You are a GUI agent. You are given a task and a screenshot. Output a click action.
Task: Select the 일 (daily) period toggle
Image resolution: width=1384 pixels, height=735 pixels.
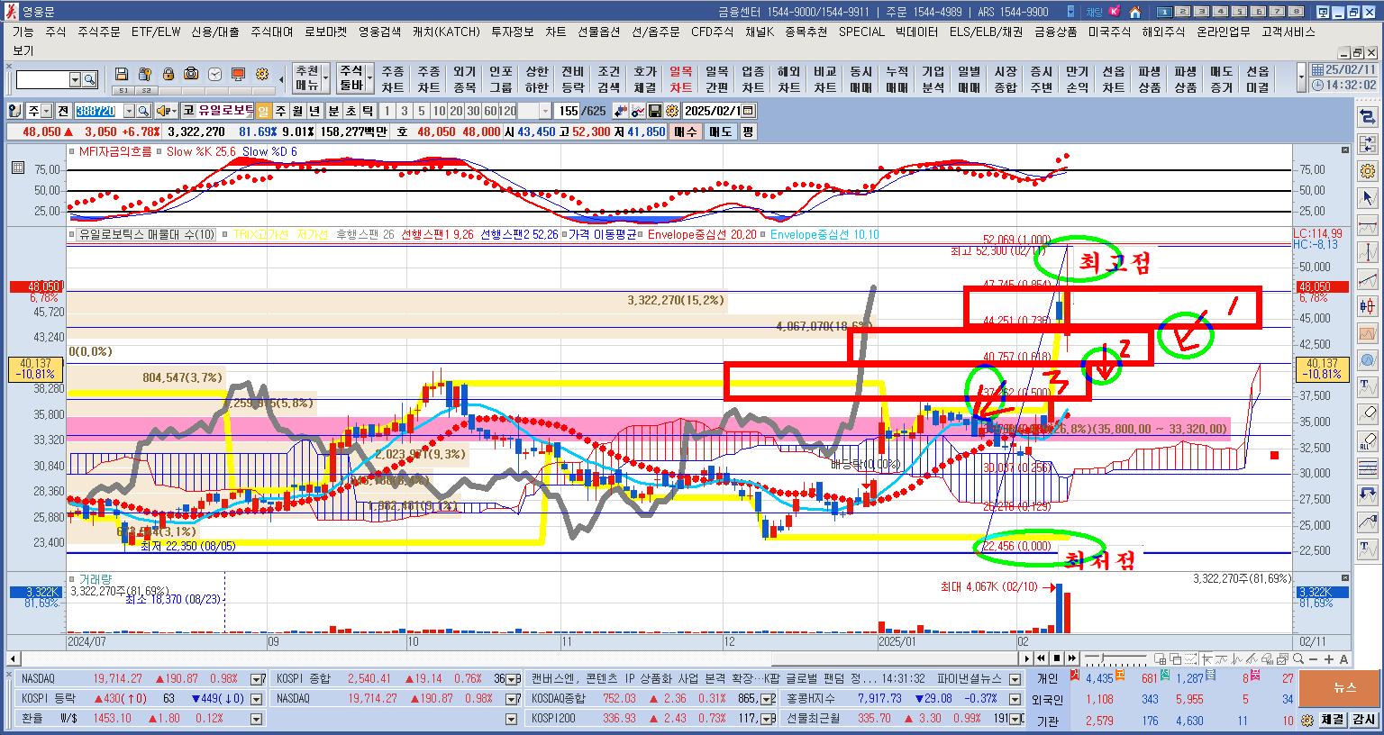click(263, 111)
